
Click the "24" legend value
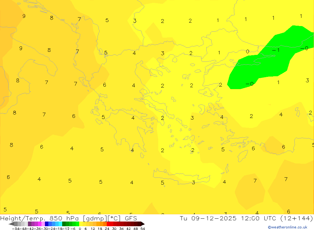click(107, 229)
